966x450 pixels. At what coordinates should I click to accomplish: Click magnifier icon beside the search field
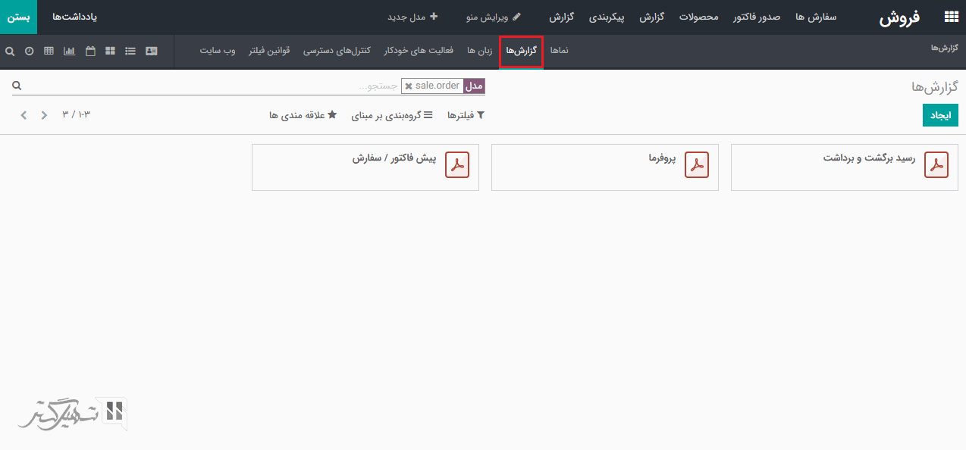point(17,86)
